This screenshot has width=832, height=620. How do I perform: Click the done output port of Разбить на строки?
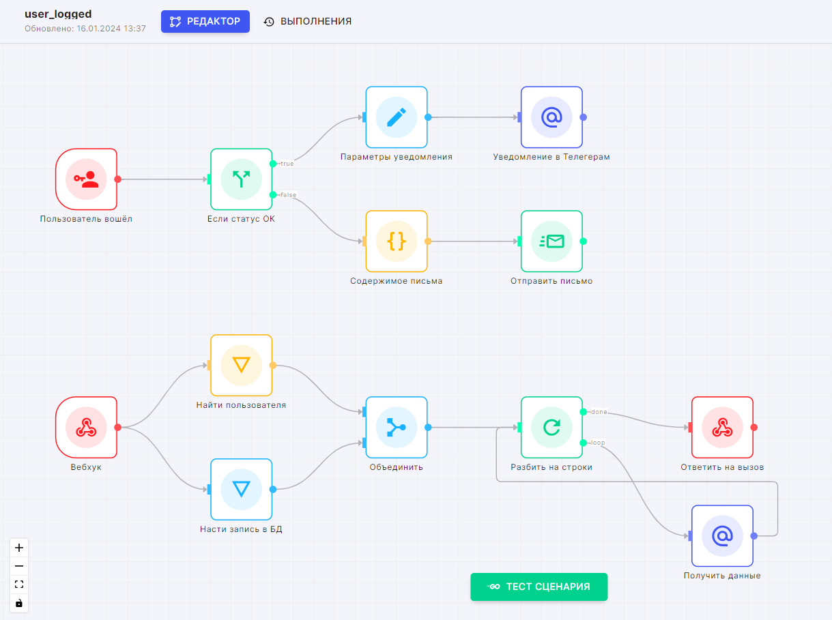(x=583, y=412)
